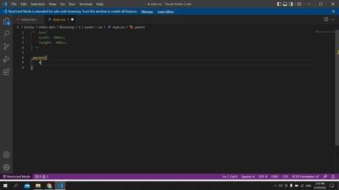Image resolution: width=339 pixels, height=190 pixels.
Task: Open File Explorer from taskbar
Action: coord(38,185)
